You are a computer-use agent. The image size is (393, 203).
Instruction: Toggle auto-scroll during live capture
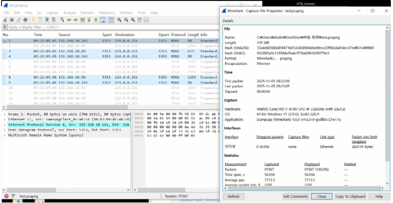click(x=103, y=20)
